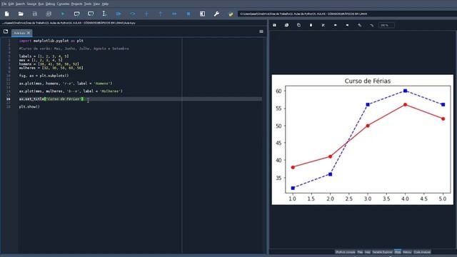Save the plot as an image

(274, 25)
